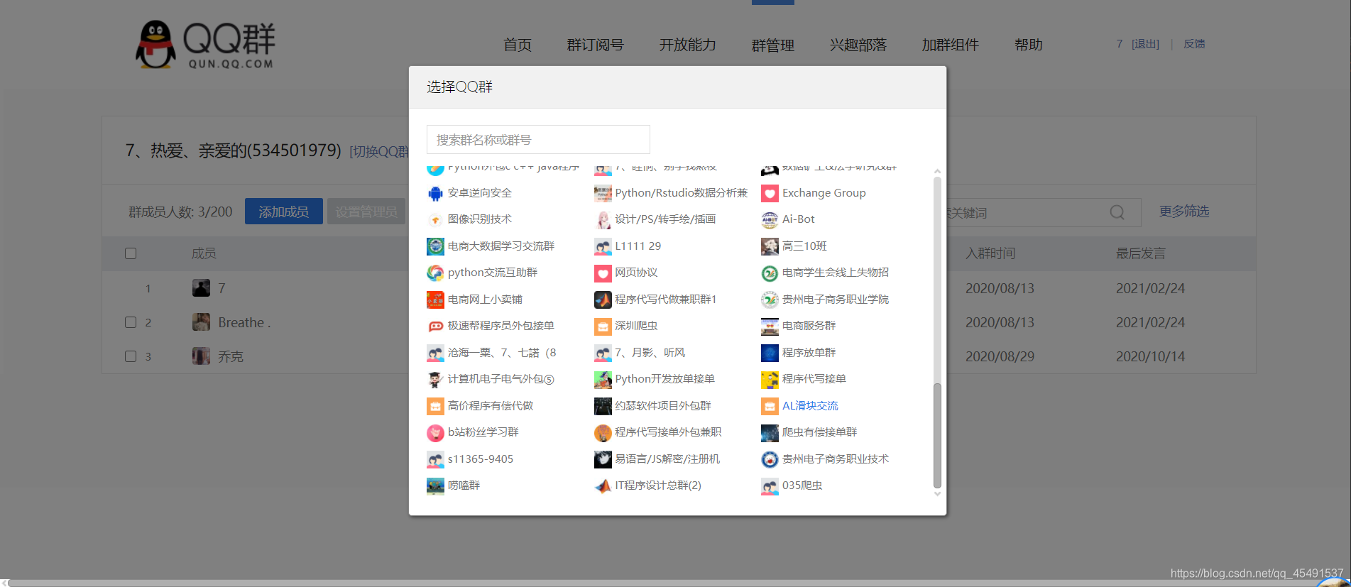Expand the 更多筛选 filter options
Screen dimensions: 1351x587
click(x=1184, y=212)
